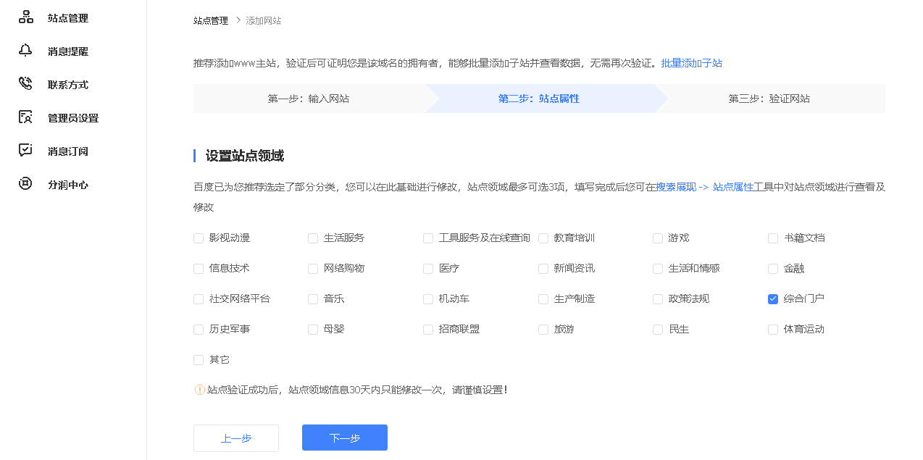Select the 网络购物 category checkbox

click(313, 269)
